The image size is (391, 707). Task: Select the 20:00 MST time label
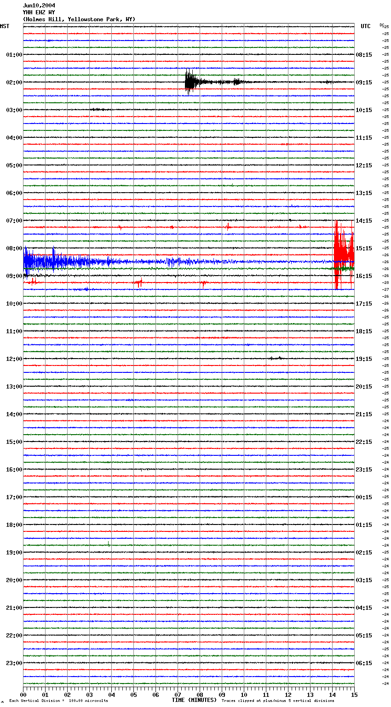(14, 580)
